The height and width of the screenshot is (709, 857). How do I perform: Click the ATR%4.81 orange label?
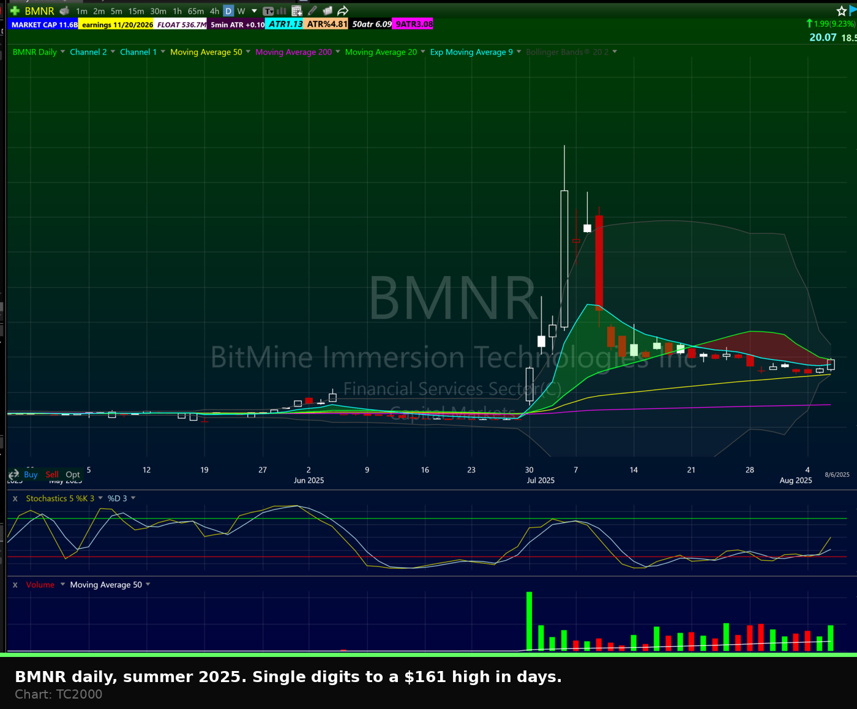point(326,24)
